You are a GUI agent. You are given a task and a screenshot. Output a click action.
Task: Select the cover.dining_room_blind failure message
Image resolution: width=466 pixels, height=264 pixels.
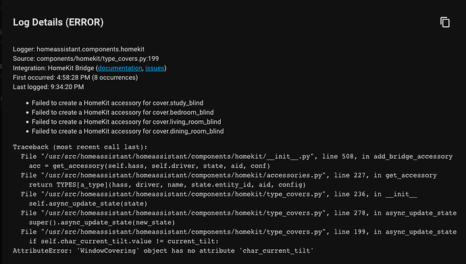pos(128,132)
